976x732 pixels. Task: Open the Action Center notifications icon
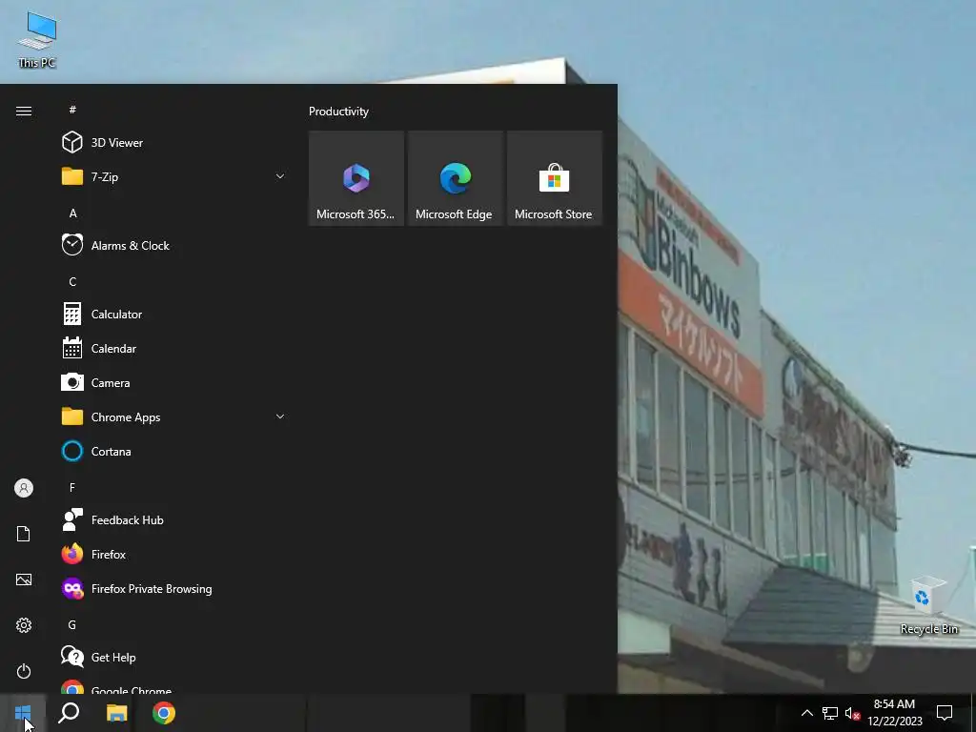point(945,713)
